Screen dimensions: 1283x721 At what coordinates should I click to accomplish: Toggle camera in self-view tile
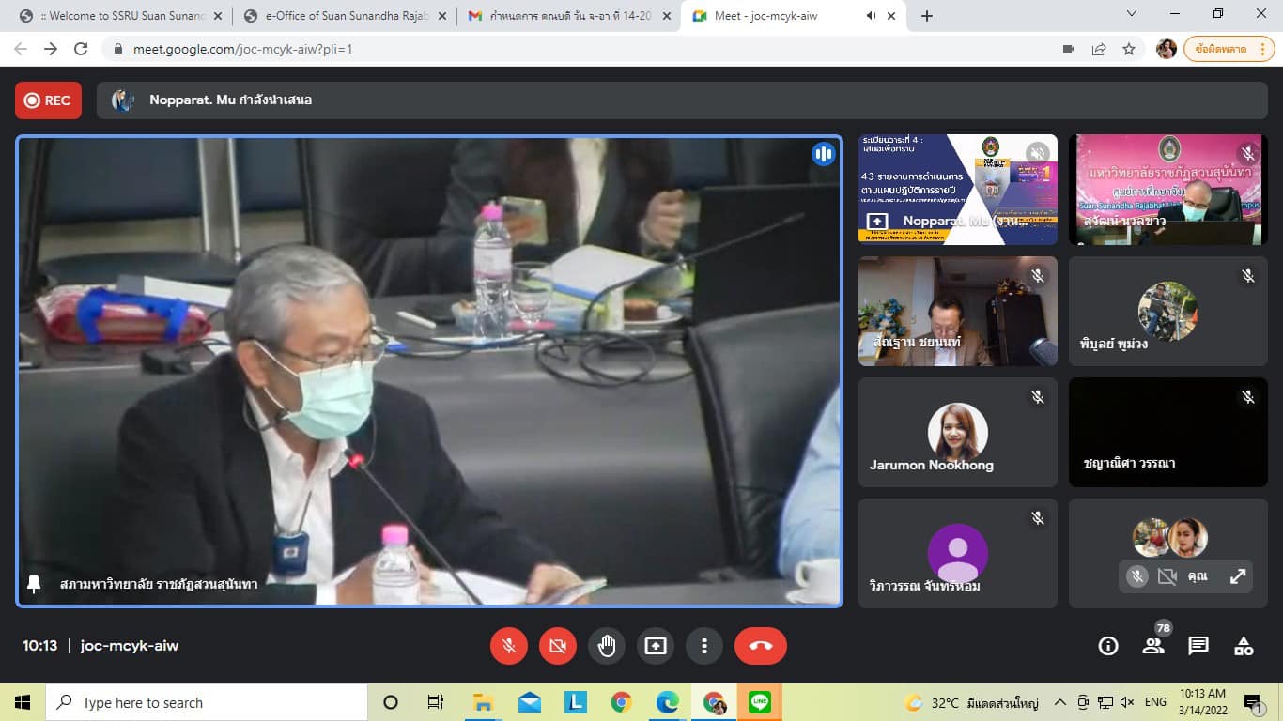click(1167, 576)
